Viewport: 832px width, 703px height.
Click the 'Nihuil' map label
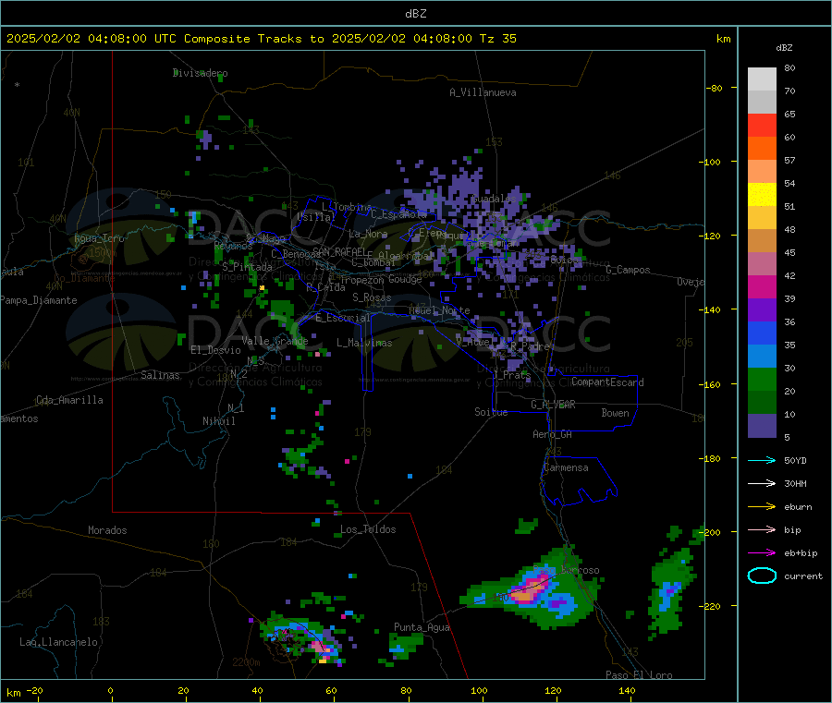pos(218,421)
